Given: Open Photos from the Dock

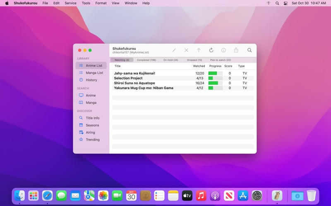Looking at the screenshot, I should [103, 196].
